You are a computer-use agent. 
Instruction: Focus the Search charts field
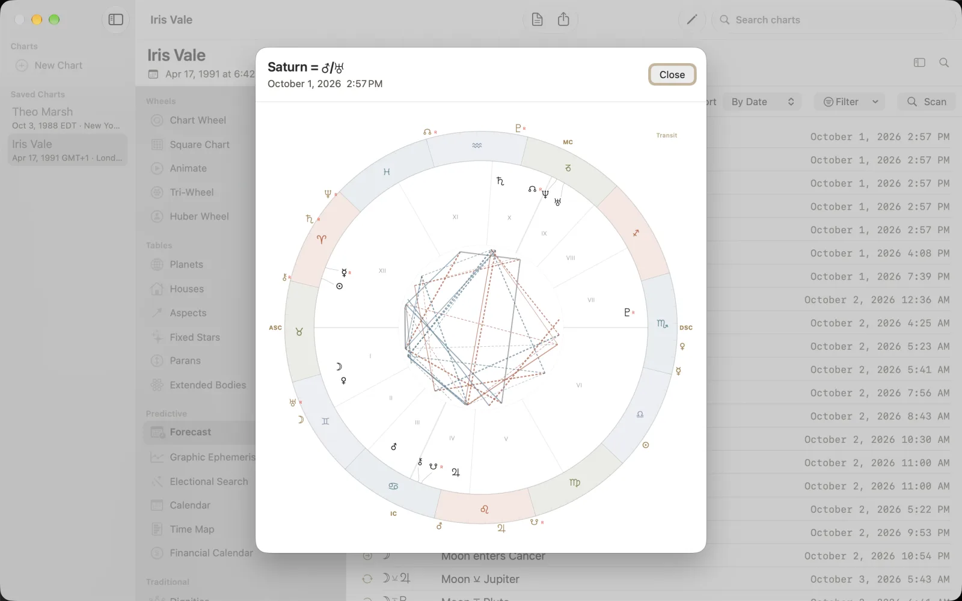tap(833, 20)
